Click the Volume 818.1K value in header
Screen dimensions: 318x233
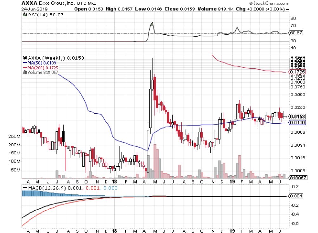[215, 9]
